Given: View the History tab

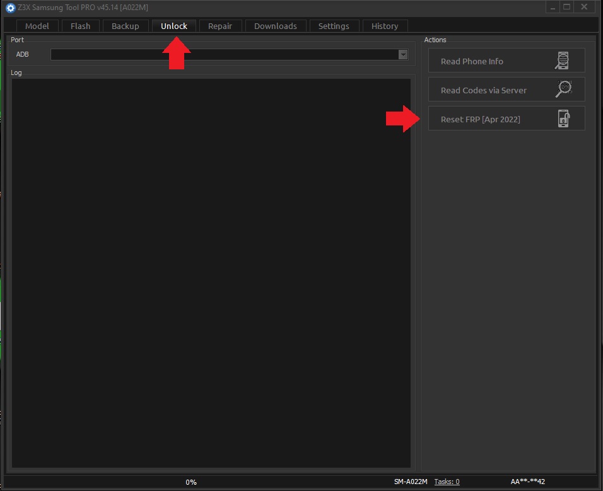Looking at the screenshot, I should click(385, 26).
